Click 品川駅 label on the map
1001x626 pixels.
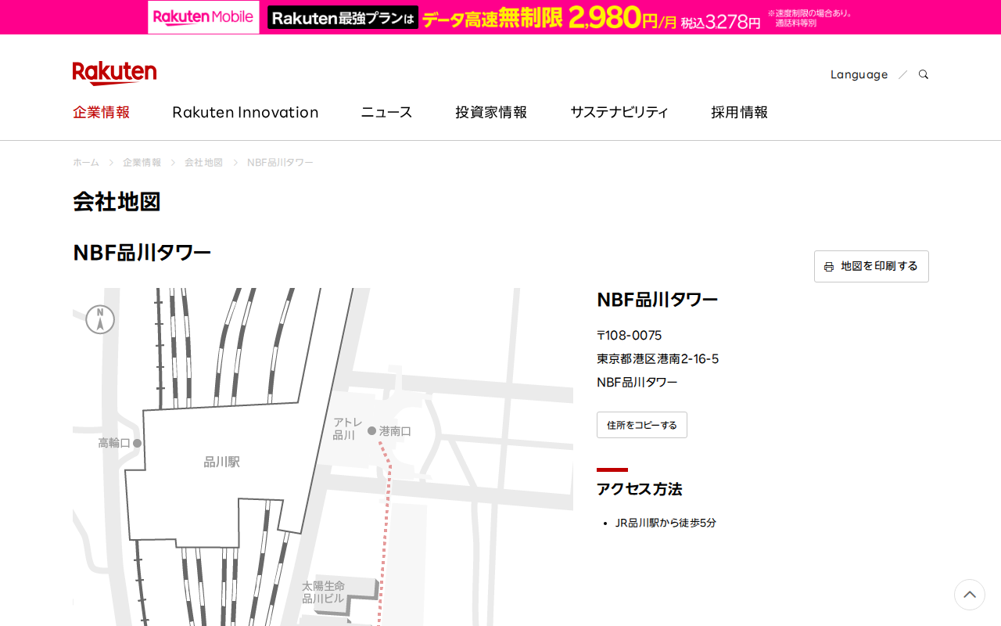click(222, 462)
